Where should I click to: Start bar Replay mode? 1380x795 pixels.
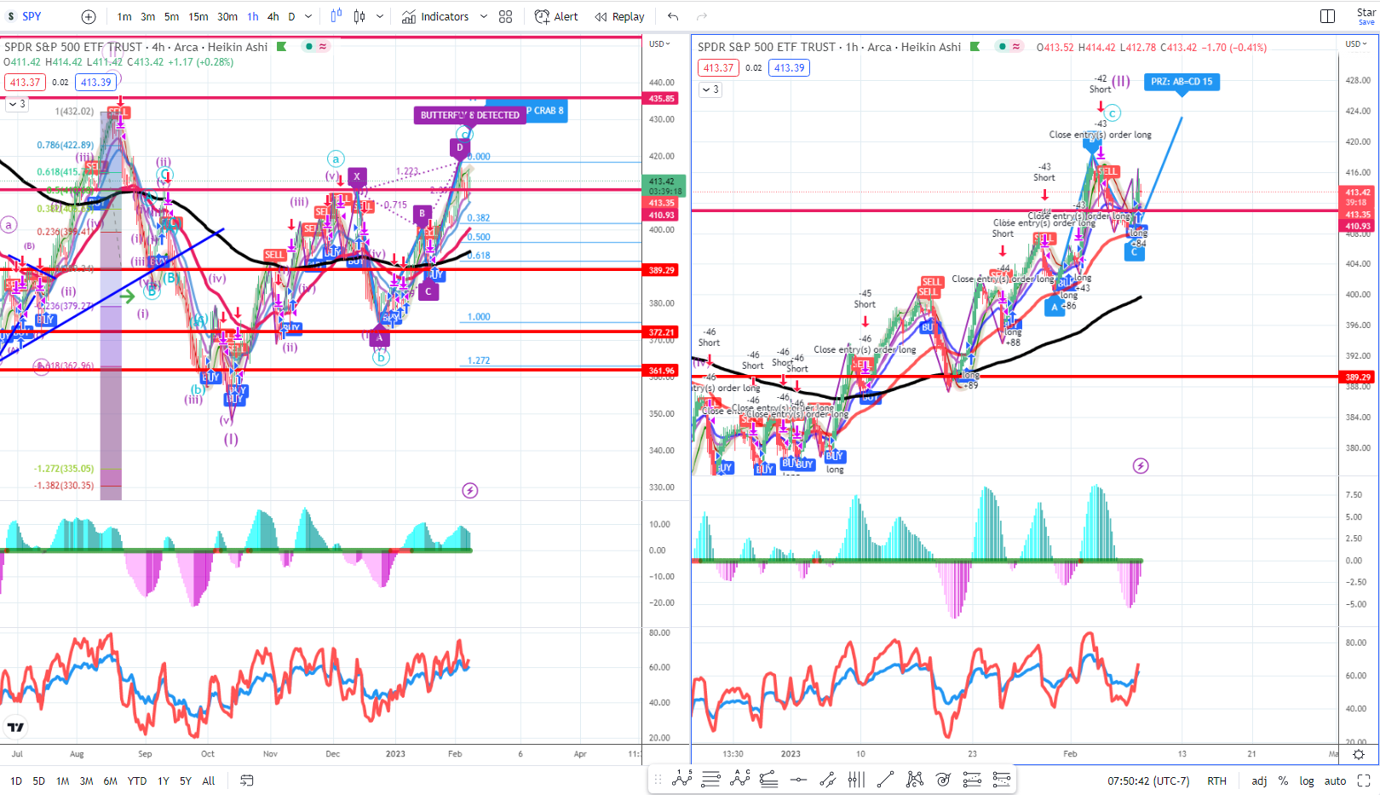click(x=619, y=16)
